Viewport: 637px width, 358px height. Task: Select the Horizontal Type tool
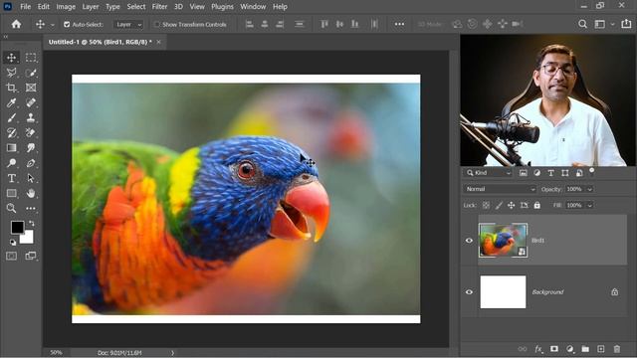tap(11, 178)
